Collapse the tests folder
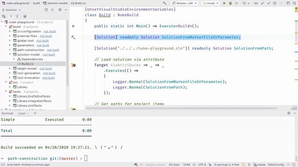The height and width of the screenshot is (167, 298). point(6,92)
